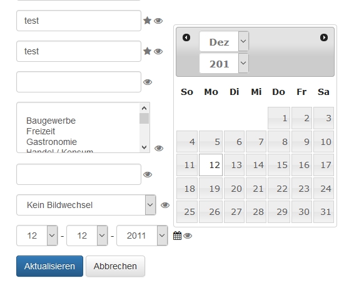Select Baugewerbe in the category list
344x283 pixels.
click(x=51, y=121)
